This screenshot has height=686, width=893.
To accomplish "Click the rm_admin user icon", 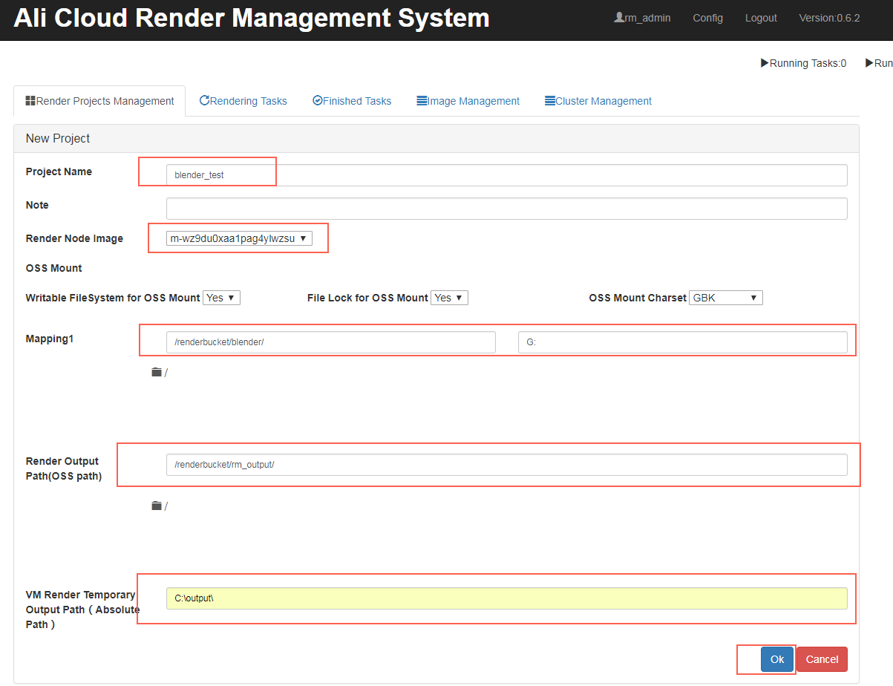I will [619, 17].
